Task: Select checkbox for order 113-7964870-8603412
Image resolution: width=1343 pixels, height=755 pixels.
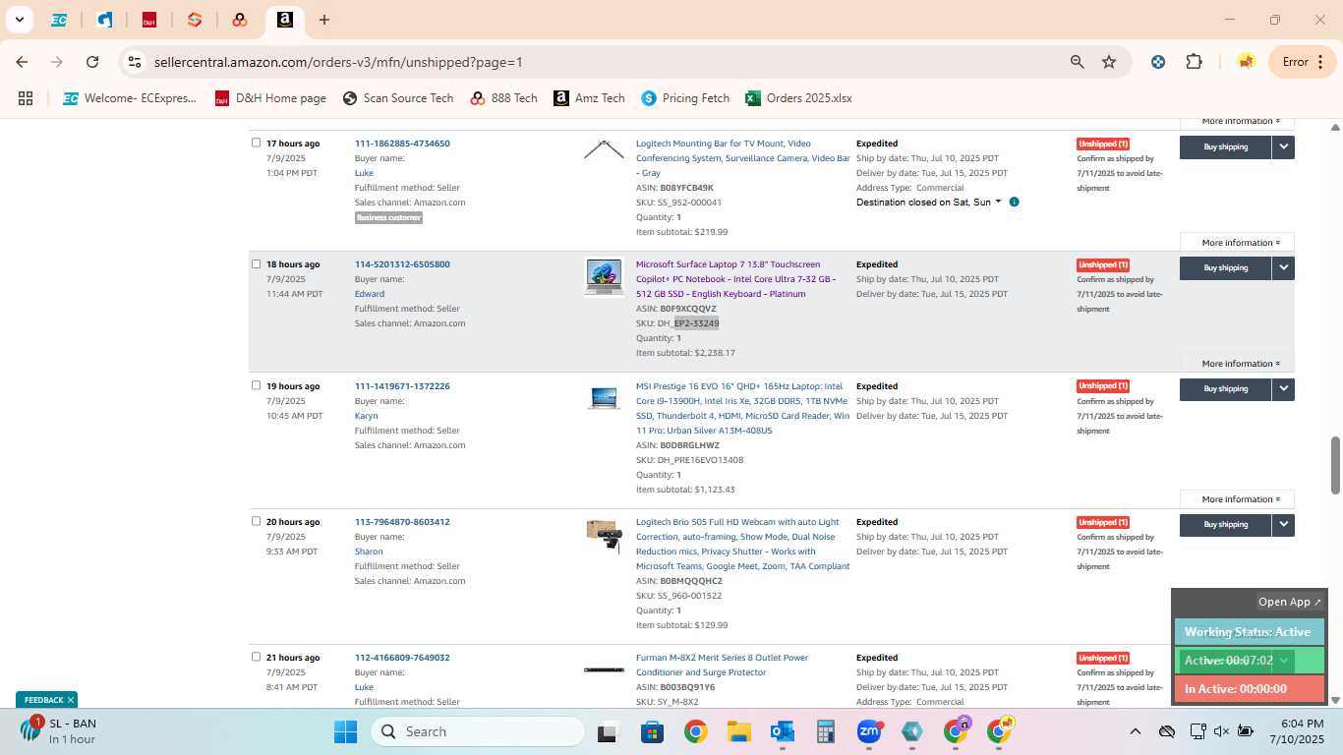Action: (x=257, y=521)
